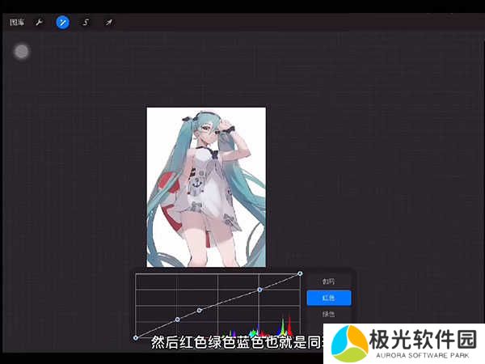Tap the anime character artwork canvas

click(x=206, y=186)
